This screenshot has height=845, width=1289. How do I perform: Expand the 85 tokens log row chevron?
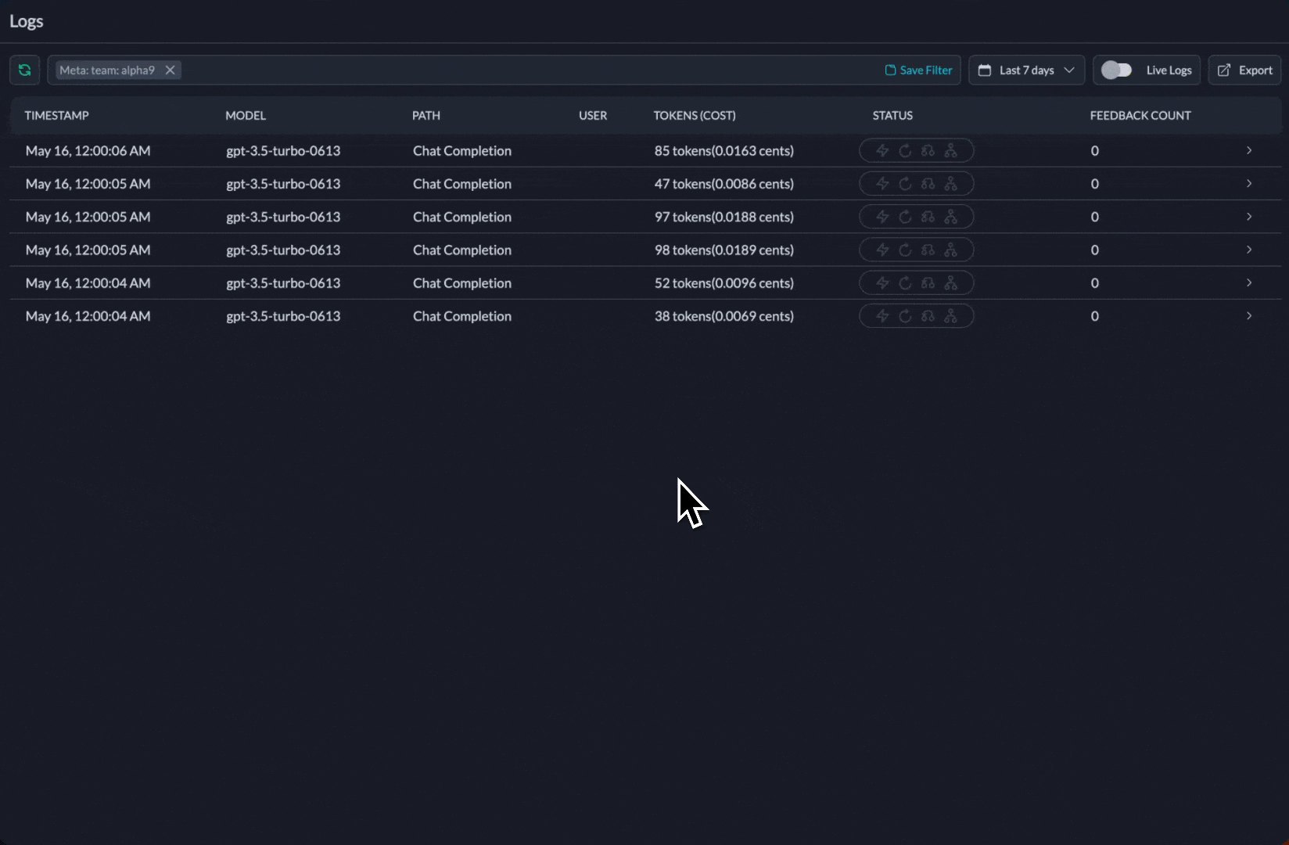point(1249,150)
